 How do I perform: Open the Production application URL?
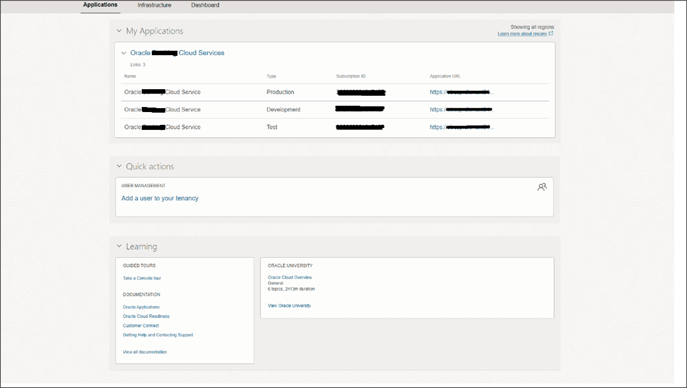pos(462,93)
